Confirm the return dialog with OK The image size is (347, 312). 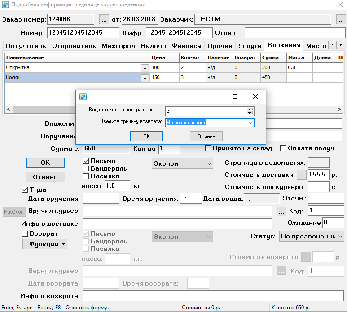[x=146, y=136]
